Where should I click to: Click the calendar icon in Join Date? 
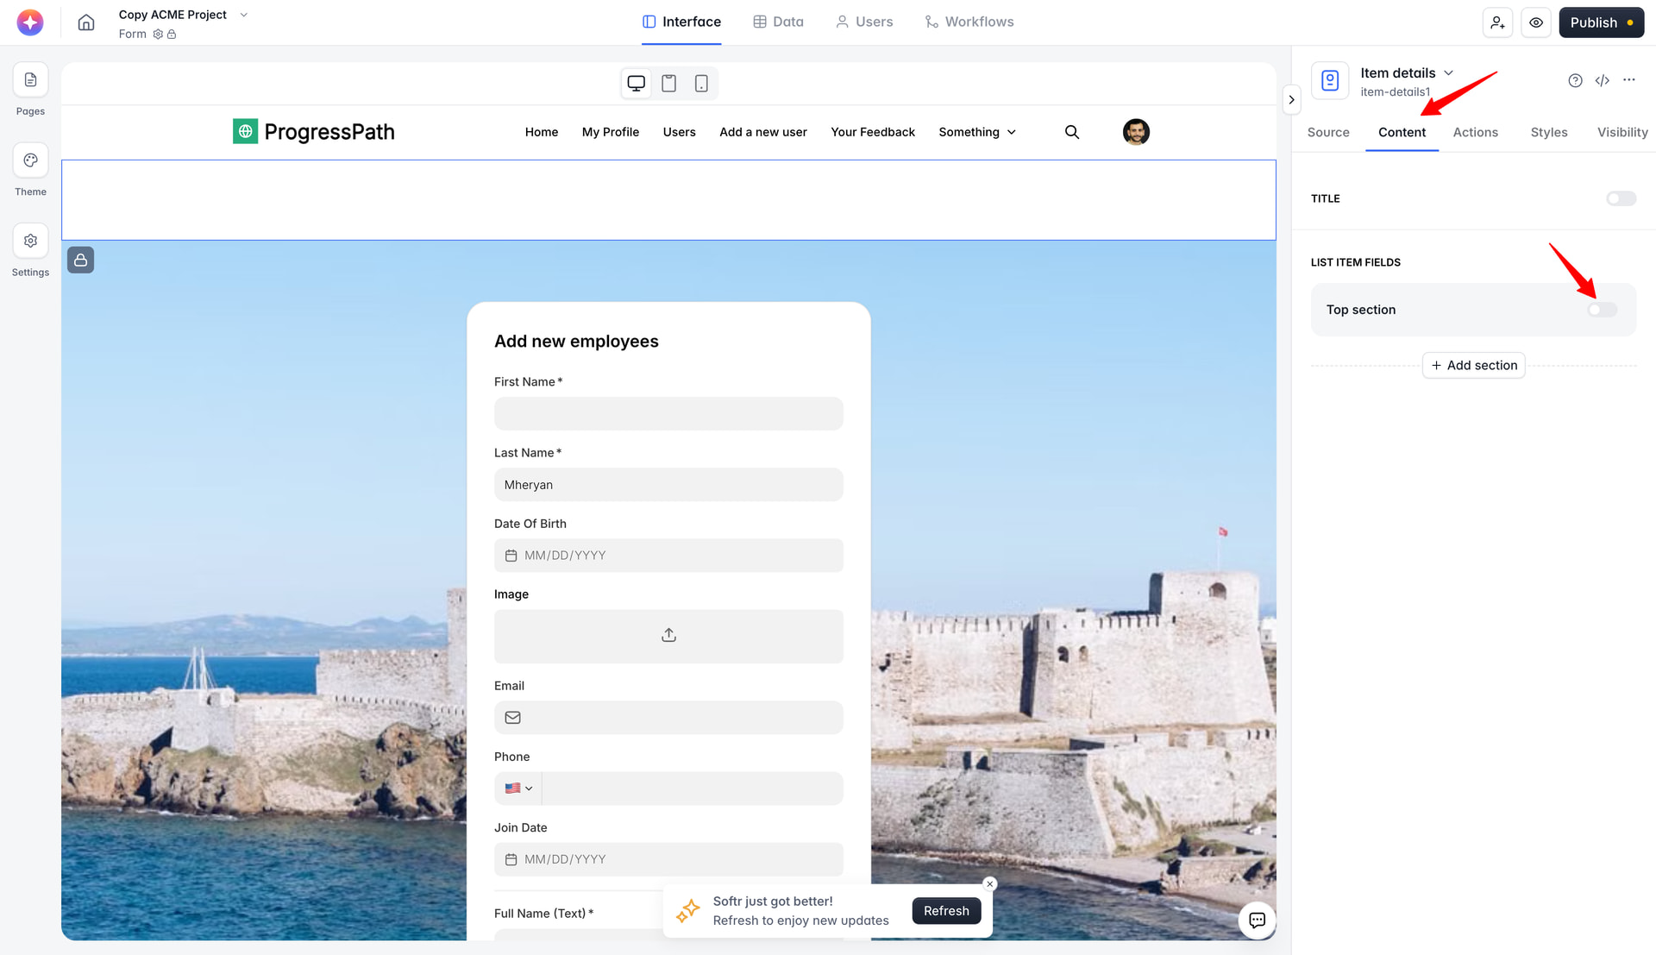coord(511,859)
